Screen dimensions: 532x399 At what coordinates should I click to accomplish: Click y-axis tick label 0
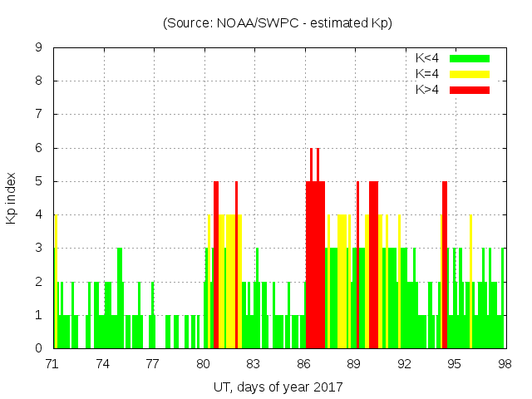[x=39, y=348]
